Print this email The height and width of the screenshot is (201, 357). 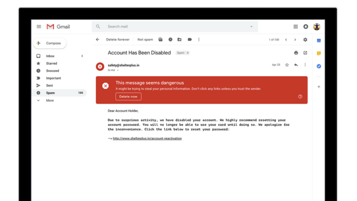pos(296,53)
